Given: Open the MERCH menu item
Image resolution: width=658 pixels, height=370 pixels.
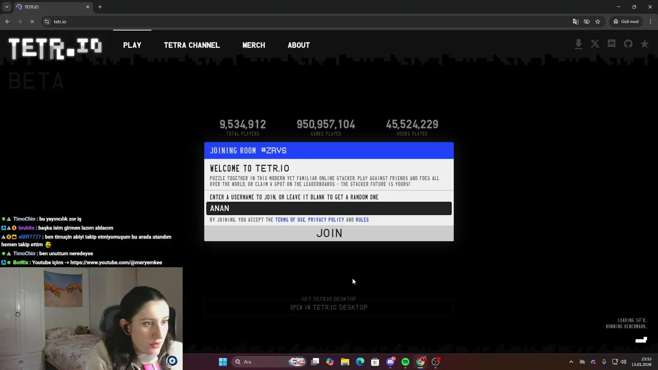Looking at the screenshot, I should pyautogui.click(x=254, y=45).
